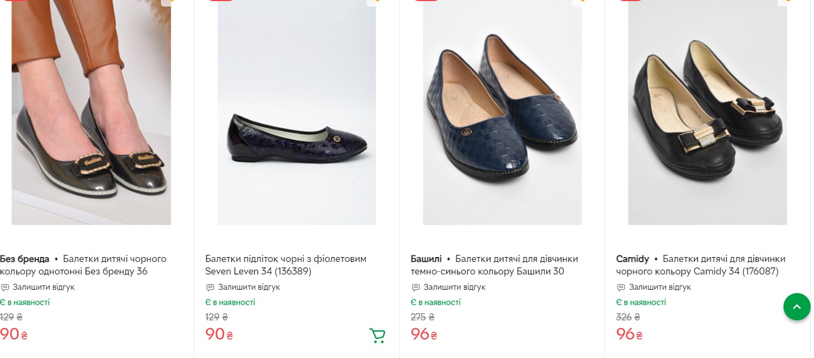Click the scroll-to-top green arrow button

pyautogui.click(x=797, y=307)
